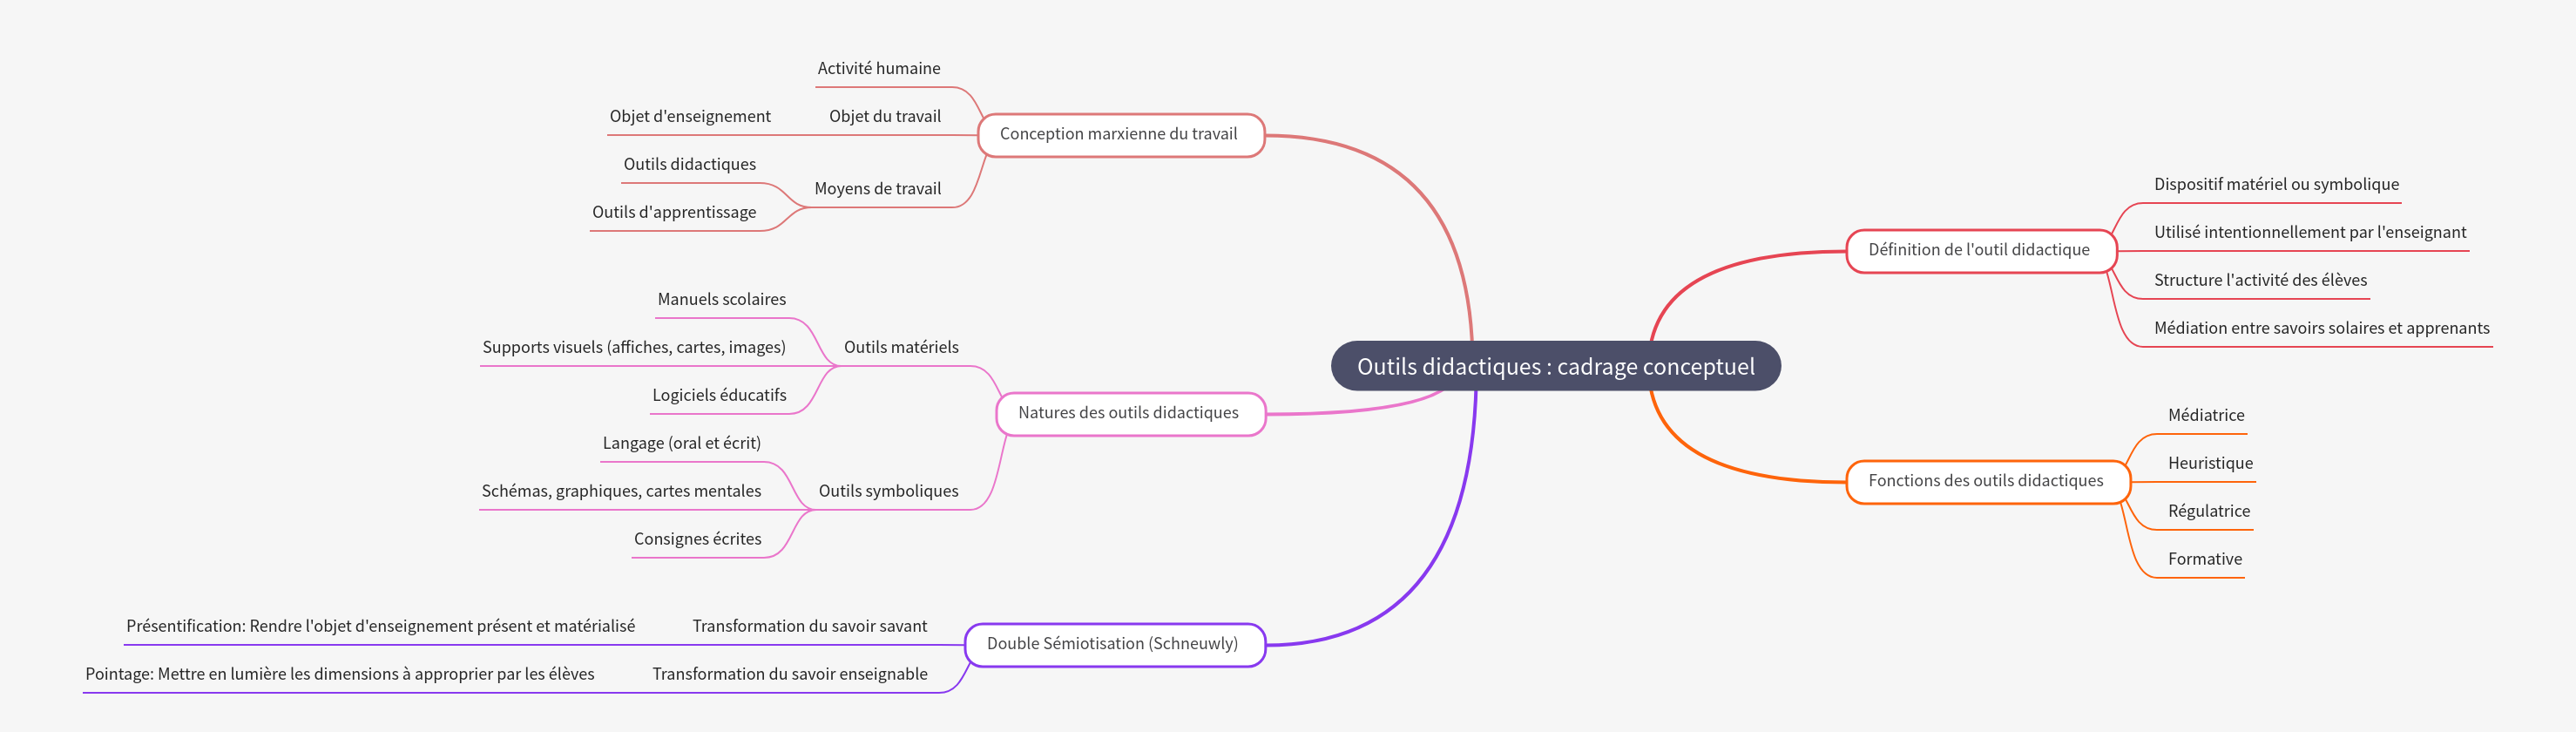Click the 'Médiatrice' leaf
This screenshot has width=2576, height=732.
tap(2206, 415)
